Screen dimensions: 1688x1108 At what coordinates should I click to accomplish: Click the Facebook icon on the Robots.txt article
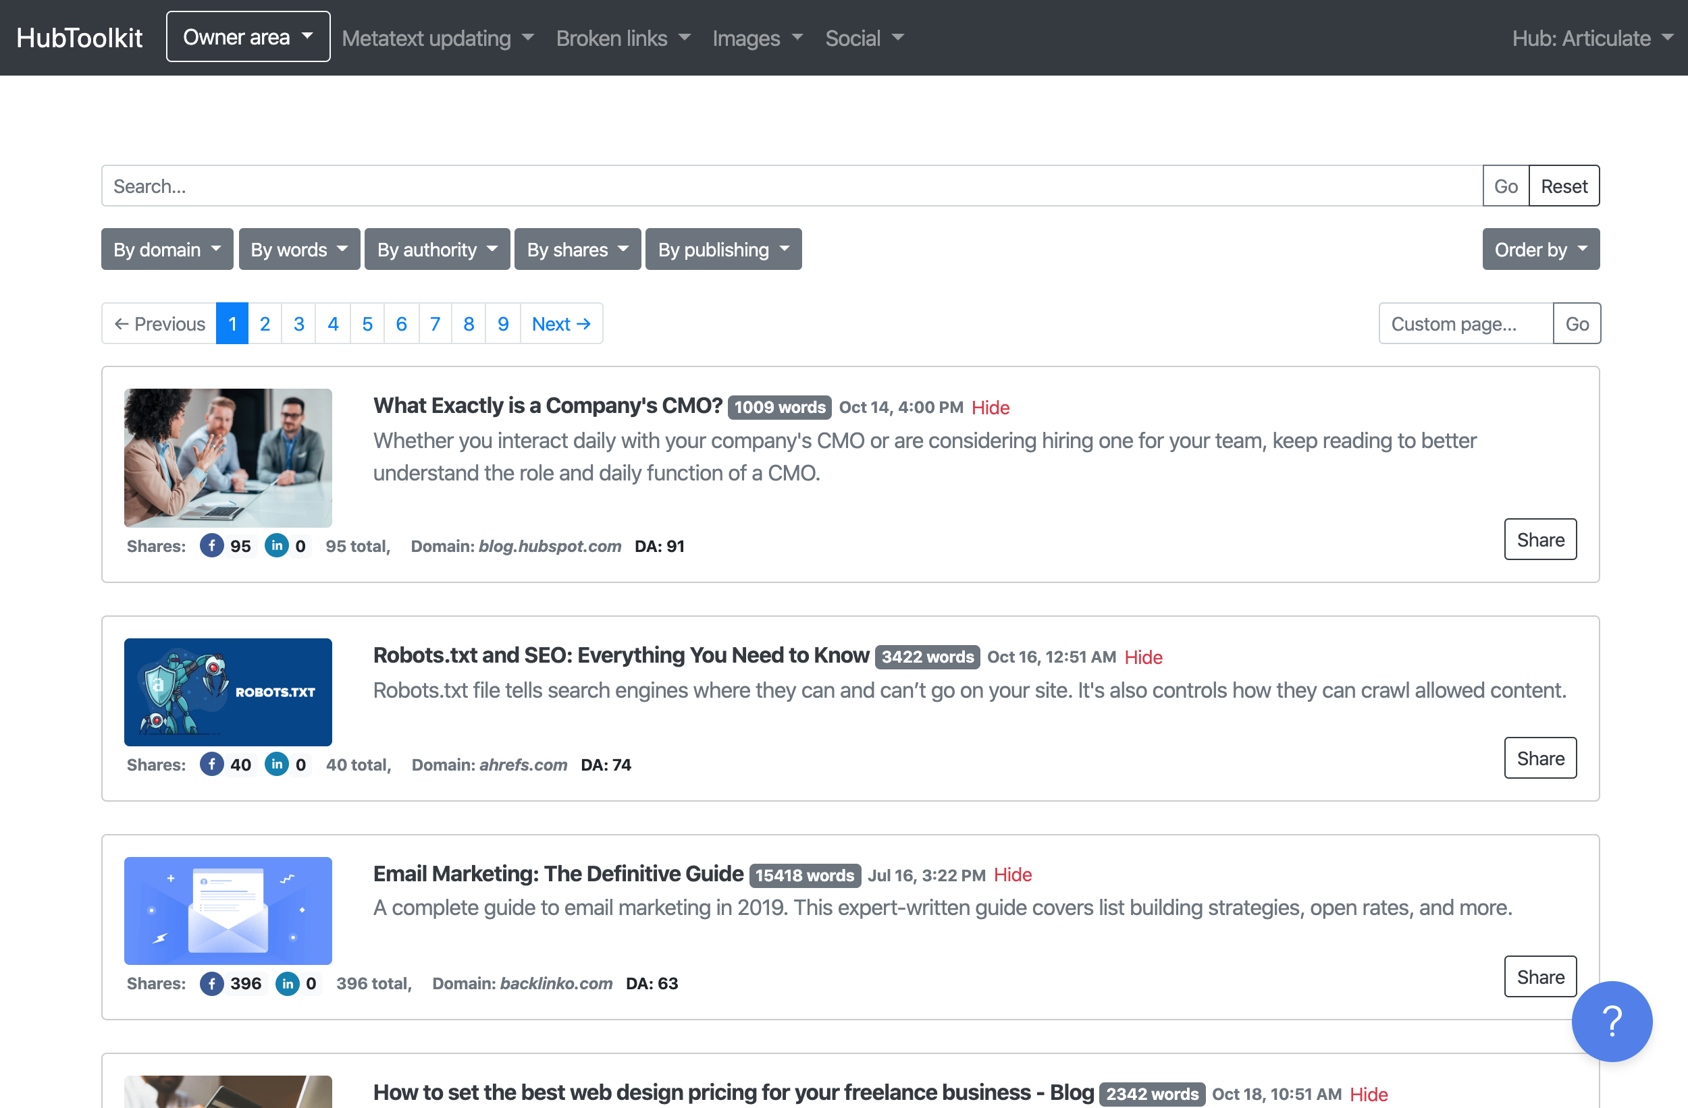click(x=211, y=764)
